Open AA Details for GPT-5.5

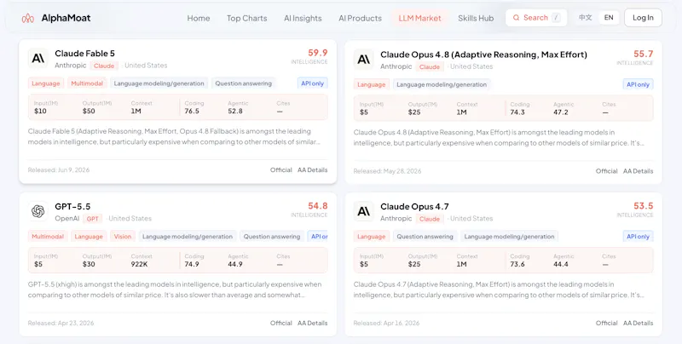click(x=312, y=324)
